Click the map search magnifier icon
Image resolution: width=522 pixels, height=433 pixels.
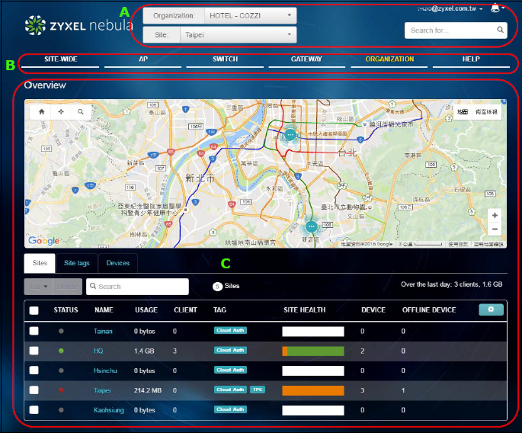tap(81, 112)
